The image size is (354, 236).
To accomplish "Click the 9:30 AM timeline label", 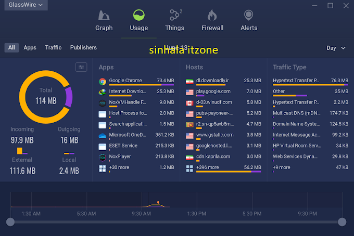I will pos(141,214).
